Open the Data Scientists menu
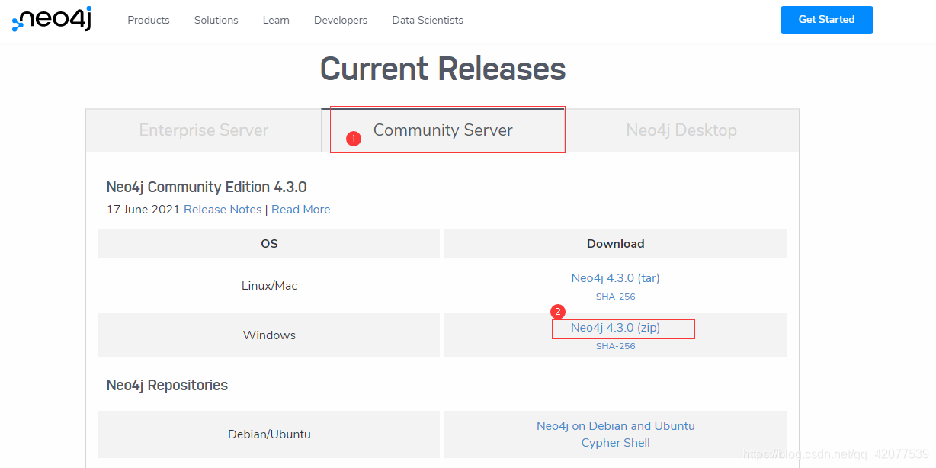This screenshot has height=468, width=936. [x=428, y=20]
